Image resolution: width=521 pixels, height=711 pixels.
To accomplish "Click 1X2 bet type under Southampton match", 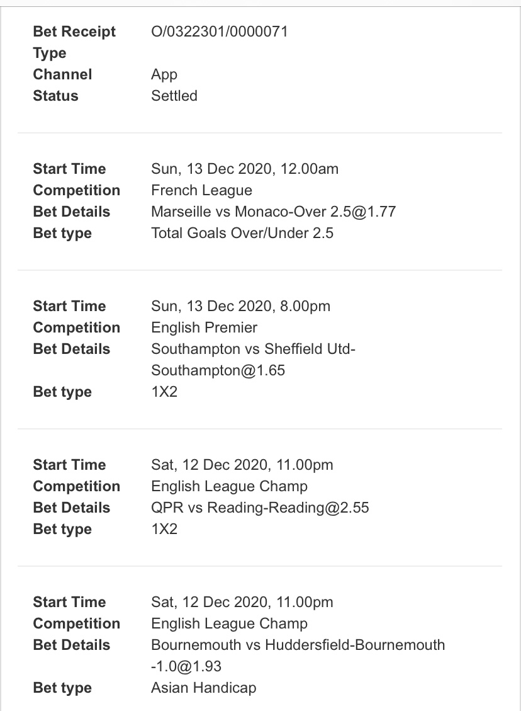I will point(164,392).
